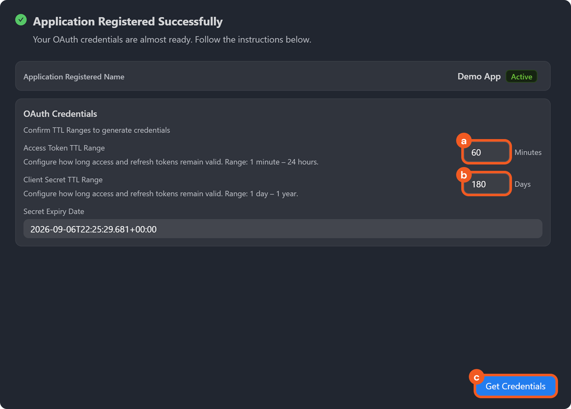Viewport: 571px width, 409px height.
Task: Click the 'Your OAuth credentials are almost ready' subtitle
Action: [172, 40]
